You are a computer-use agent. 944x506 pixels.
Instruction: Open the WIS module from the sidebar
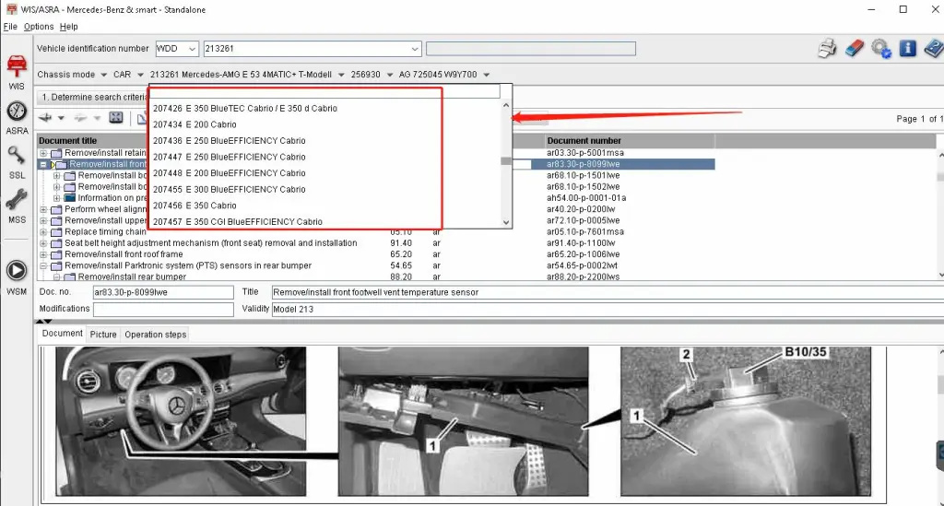tap(16, 70)
